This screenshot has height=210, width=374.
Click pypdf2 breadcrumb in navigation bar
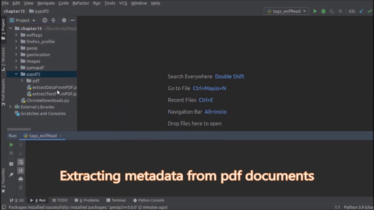point(39,11)
